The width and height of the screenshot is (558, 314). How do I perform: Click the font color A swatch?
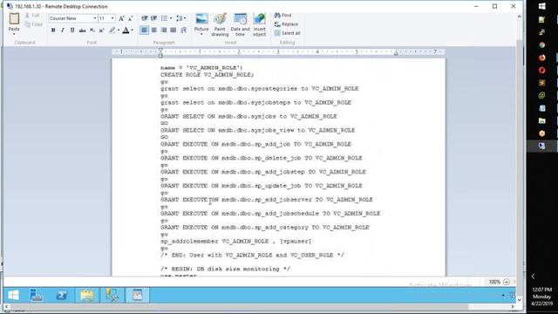126,31
